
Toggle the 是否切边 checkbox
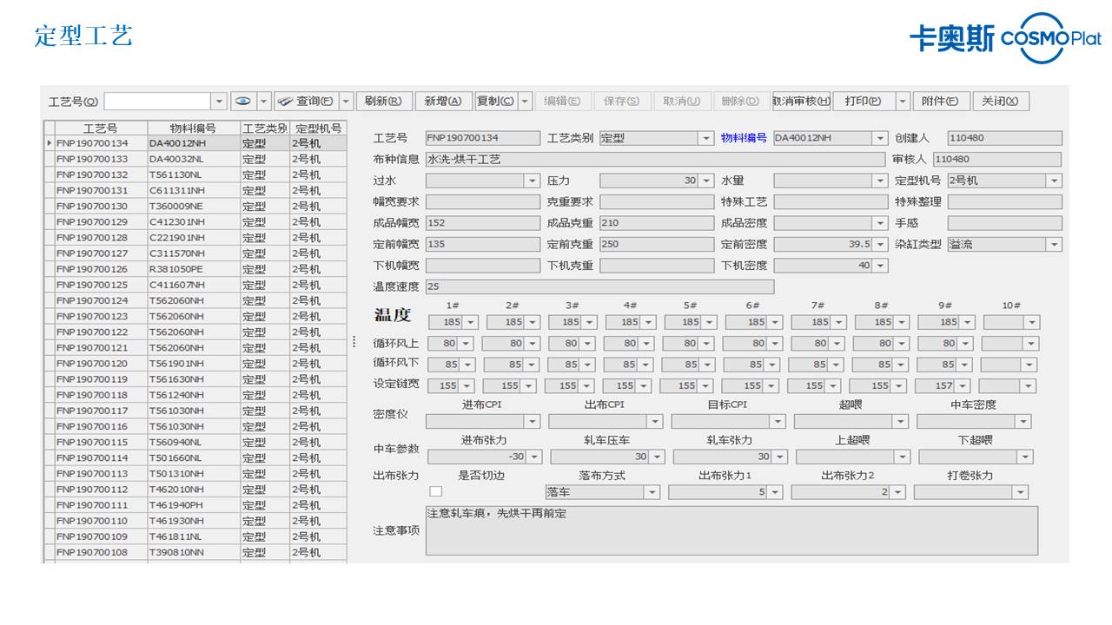click(x=436, y=492)
